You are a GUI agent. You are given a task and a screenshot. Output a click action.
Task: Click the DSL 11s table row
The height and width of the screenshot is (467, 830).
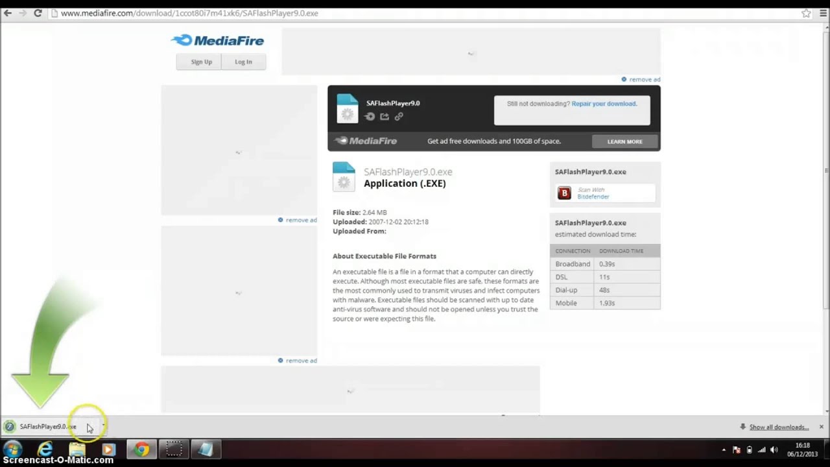coord(605,277)
